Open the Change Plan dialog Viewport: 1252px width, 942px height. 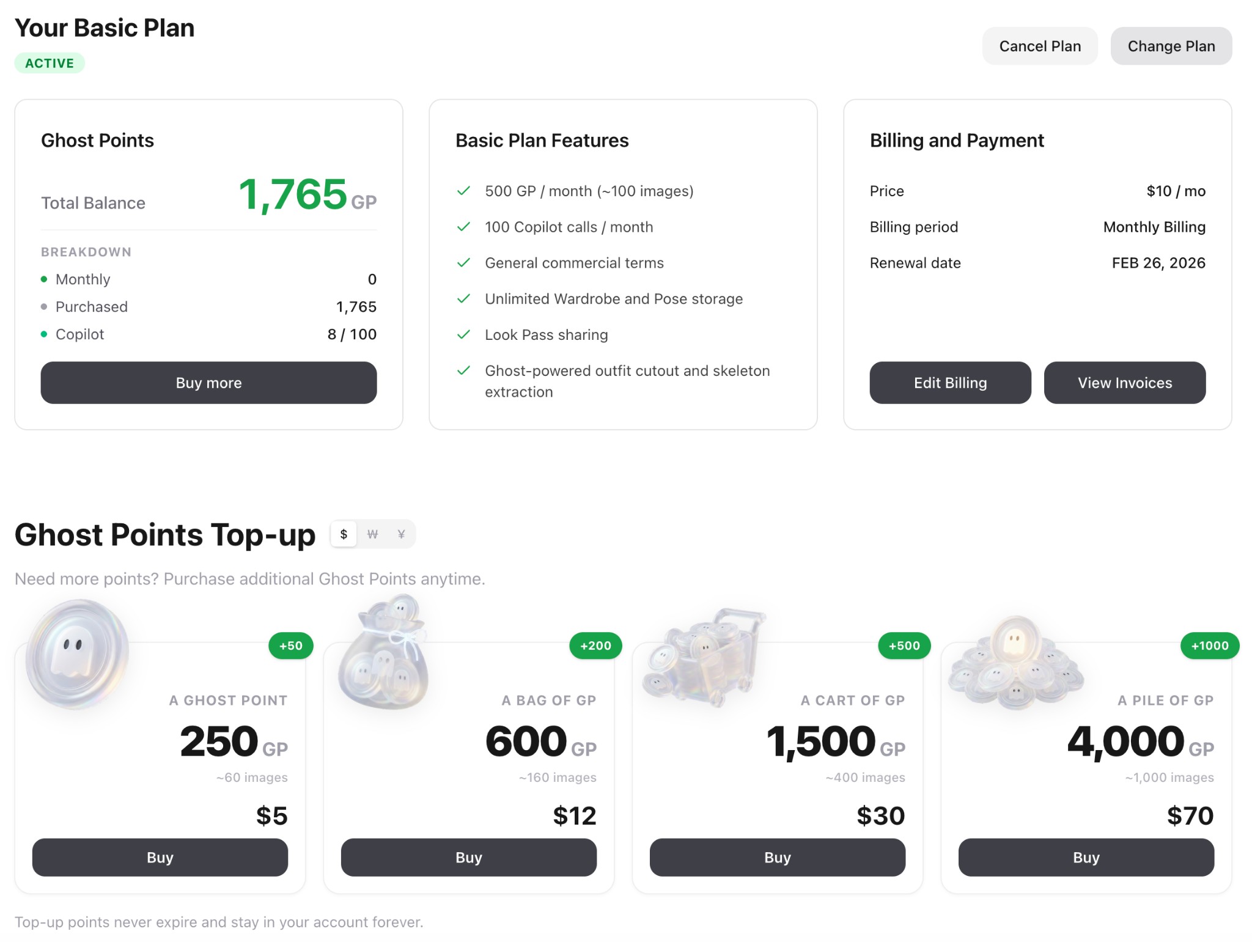pyautogui.click(x=1171, y=45)
